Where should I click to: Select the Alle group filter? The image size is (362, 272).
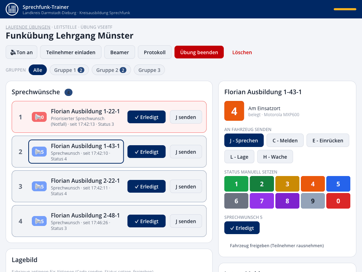click(37, 70)
